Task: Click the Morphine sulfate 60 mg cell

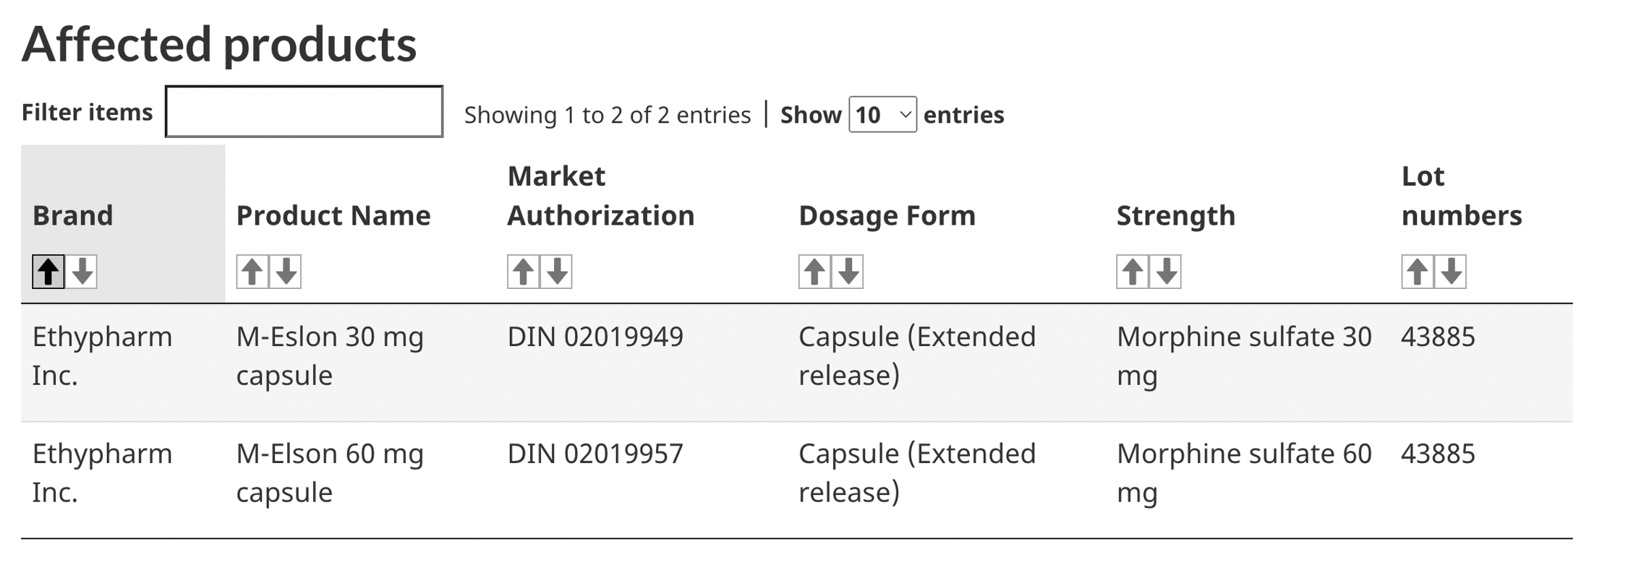Action: pos(1243,473)
